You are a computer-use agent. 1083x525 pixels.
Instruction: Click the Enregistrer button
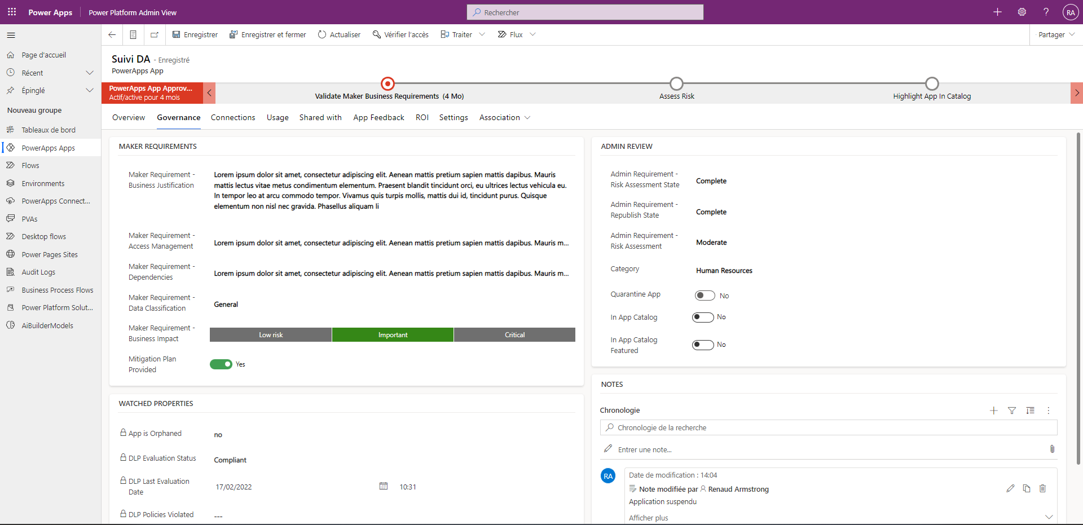[195, 34]
